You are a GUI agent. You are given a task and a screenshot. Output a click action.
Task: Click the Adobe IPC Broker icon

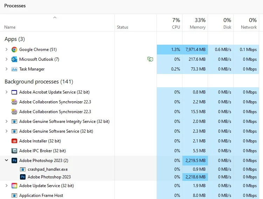coord(14,151)
